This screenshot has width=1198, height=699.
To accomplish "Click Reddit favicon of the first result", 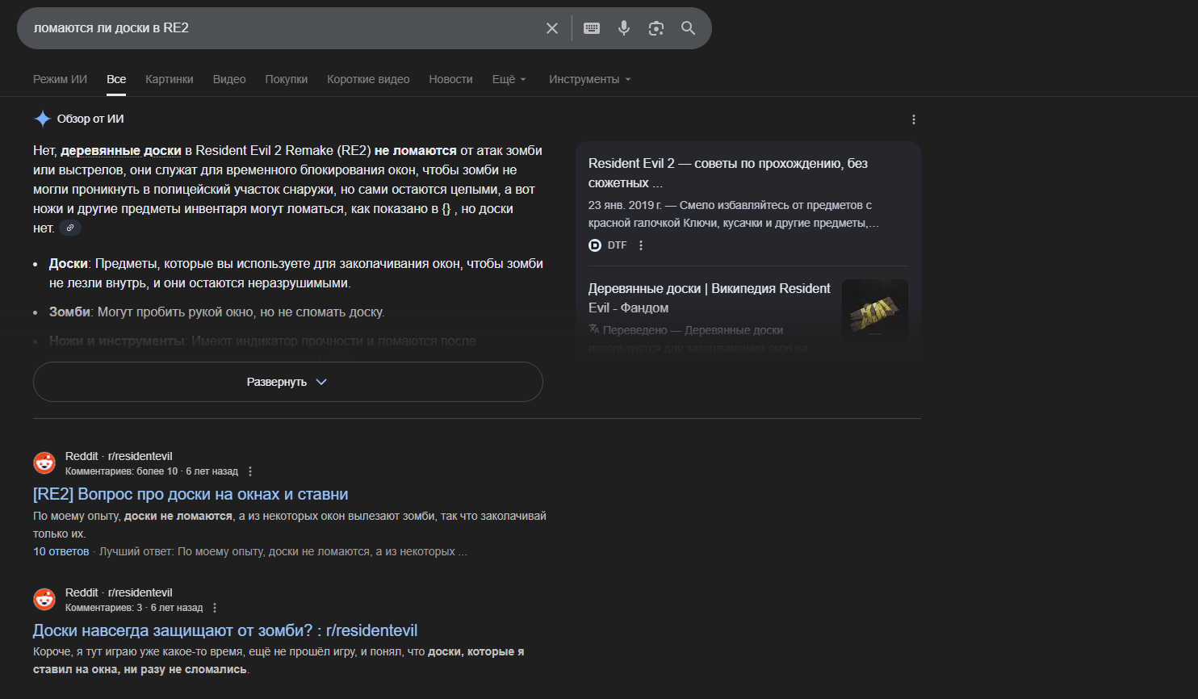I will click(x=44, y=463).
